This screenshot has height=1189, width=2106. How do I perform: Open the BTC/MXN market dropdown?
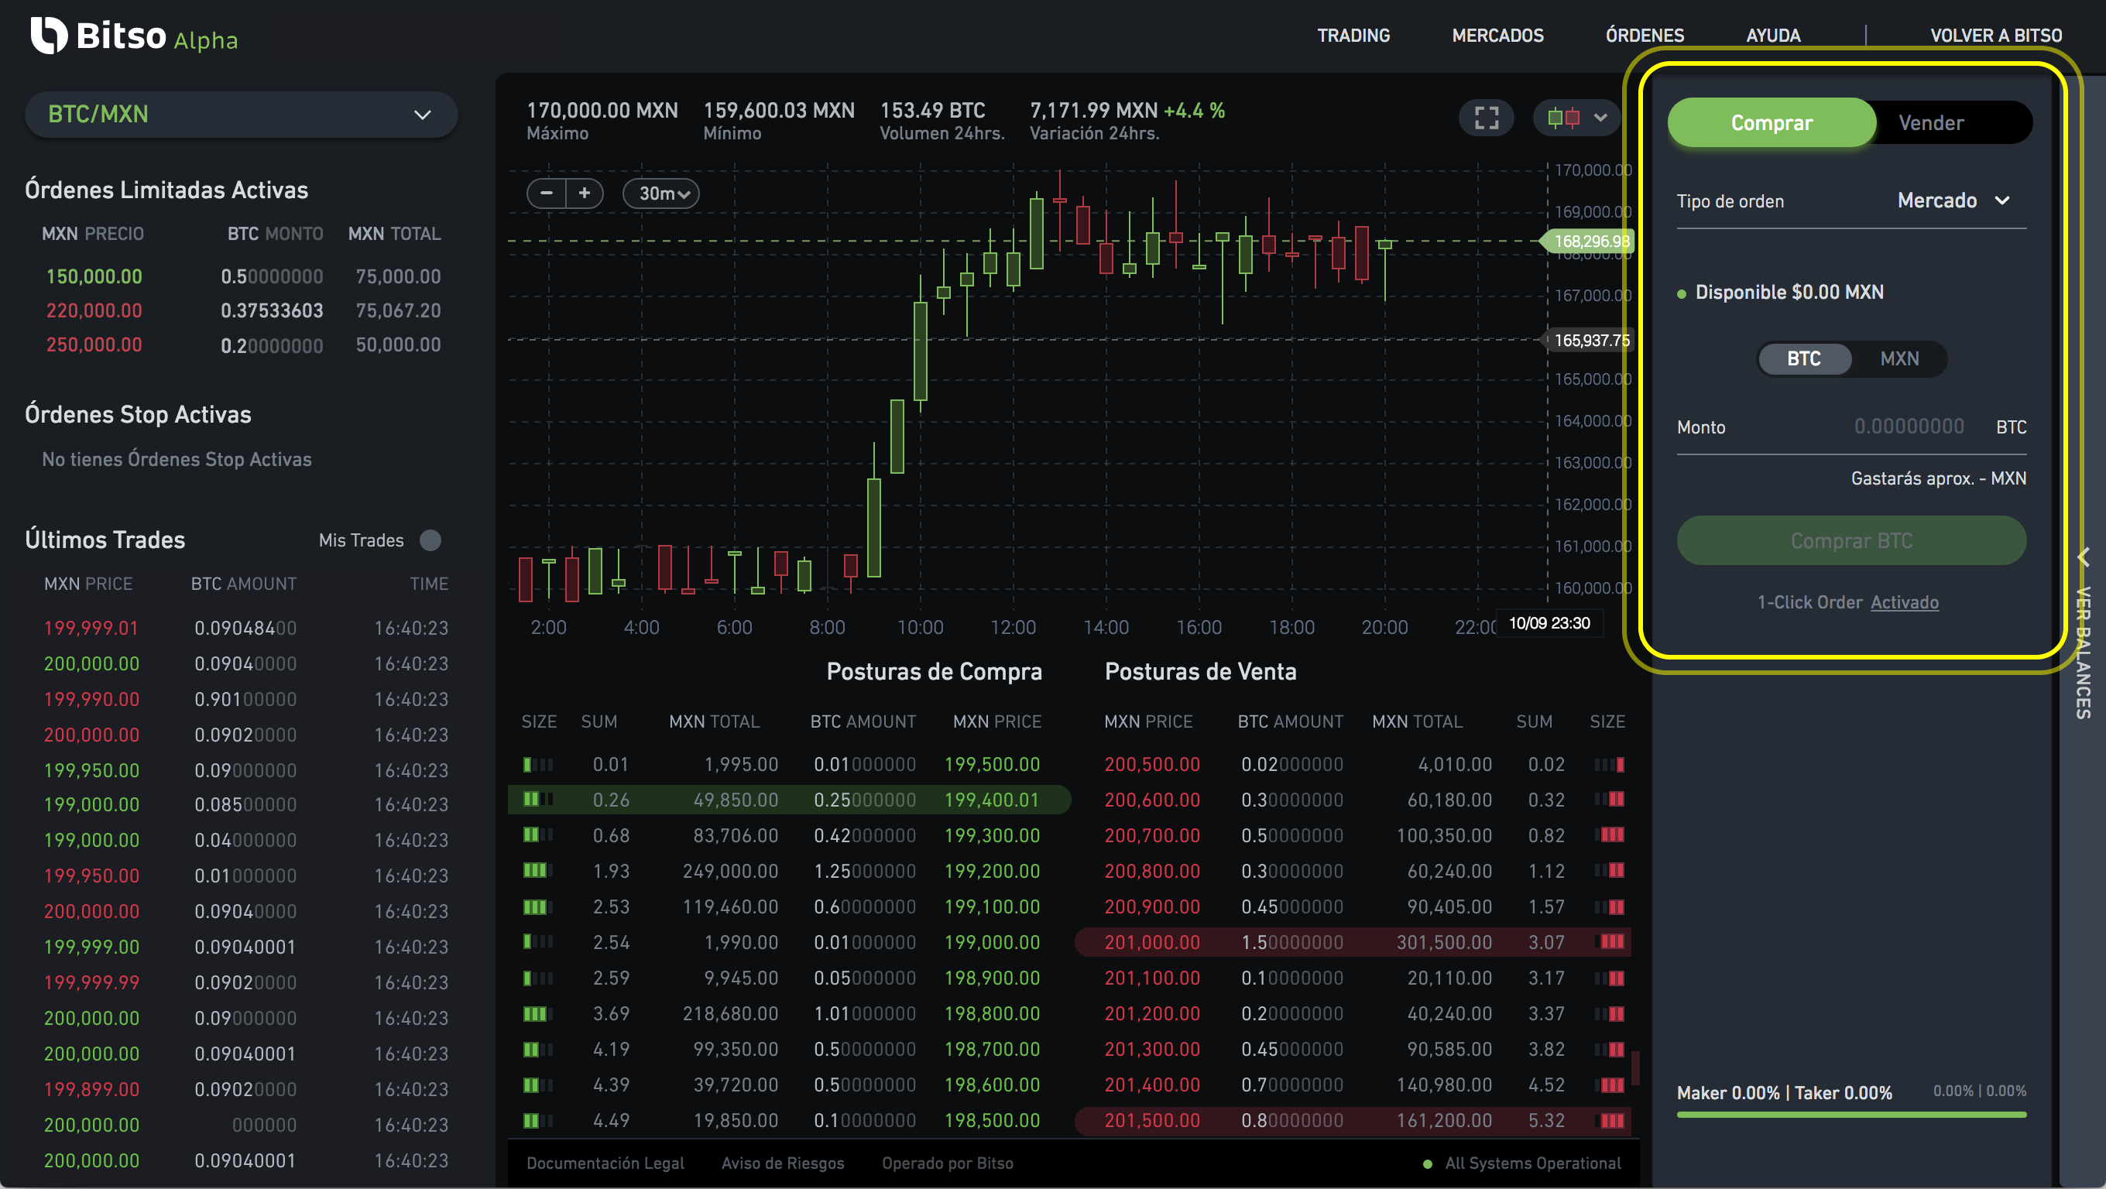[240, 115]
